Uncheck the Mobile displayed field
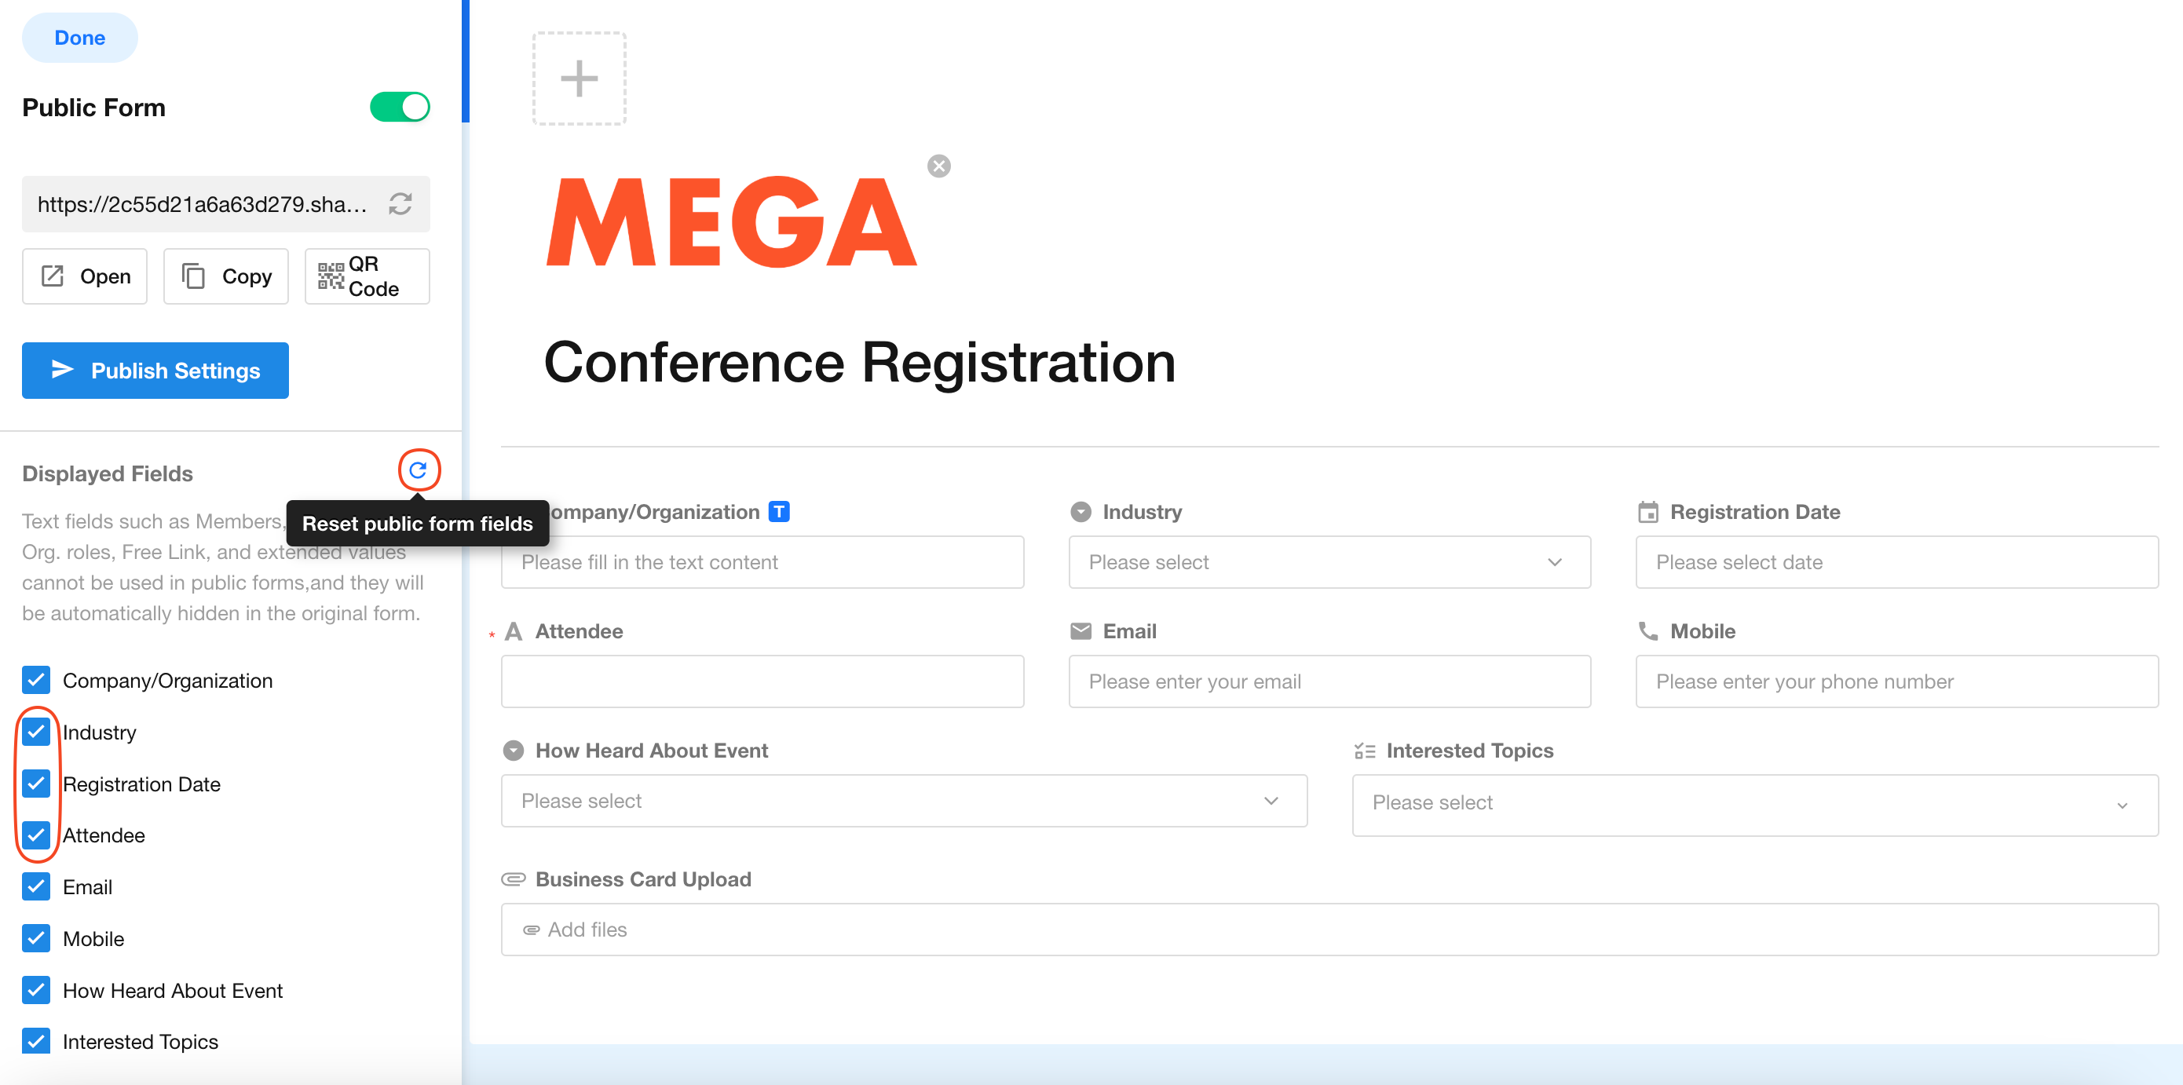The width and height of the screenshot is (2183, 1085). [35, 938]
